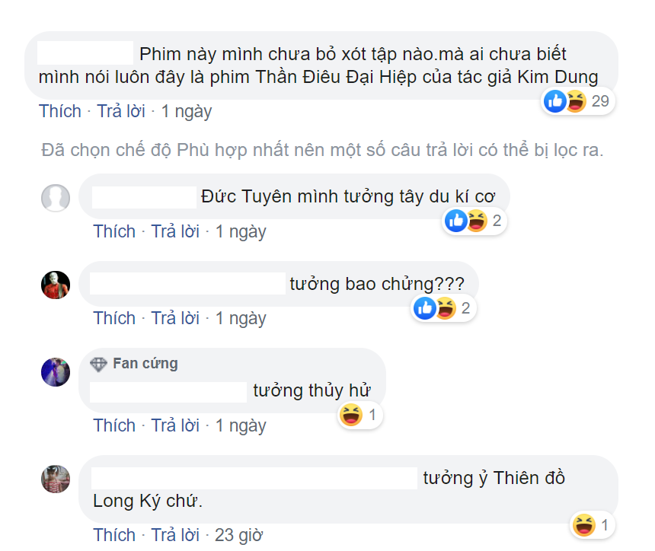Like the Thần Điêu Đại Hiệp comment

pos(59,111)
